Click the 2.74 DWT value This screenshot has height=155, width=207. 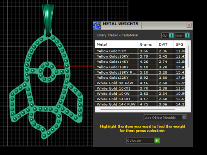pos(163,62)
